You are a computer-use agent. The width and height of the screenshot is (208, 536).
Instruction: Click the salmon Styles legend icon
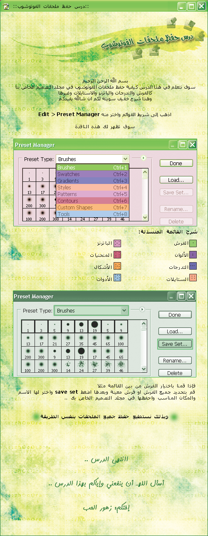tap(193, 278)
